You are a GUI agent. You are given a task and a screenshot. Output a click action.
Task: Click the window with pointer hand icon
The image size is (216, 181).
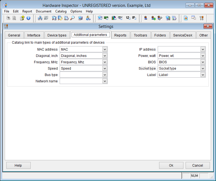(194, 18)
